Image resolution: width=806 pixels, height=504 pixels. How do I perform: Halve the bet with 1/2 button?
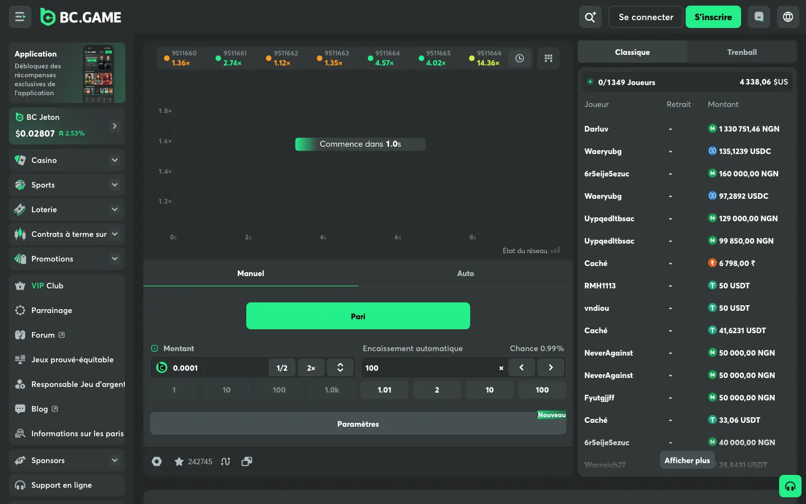[x=282, y=367]
